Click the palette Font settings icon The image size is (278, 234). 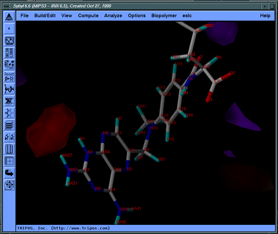coord(9,65)
